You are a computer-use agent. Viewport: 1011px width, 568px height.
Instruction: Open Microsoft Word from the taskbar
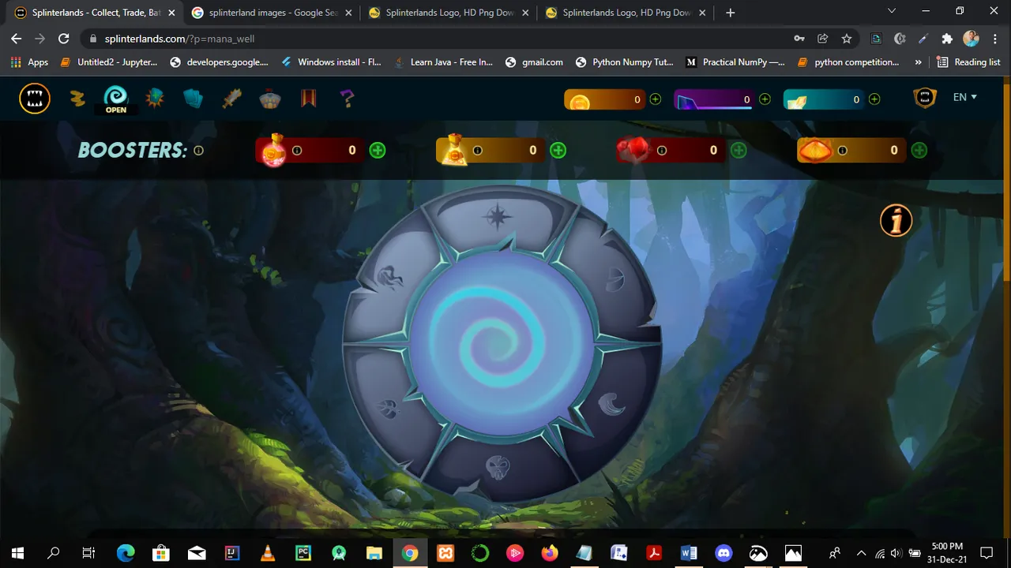coord(688,553)
